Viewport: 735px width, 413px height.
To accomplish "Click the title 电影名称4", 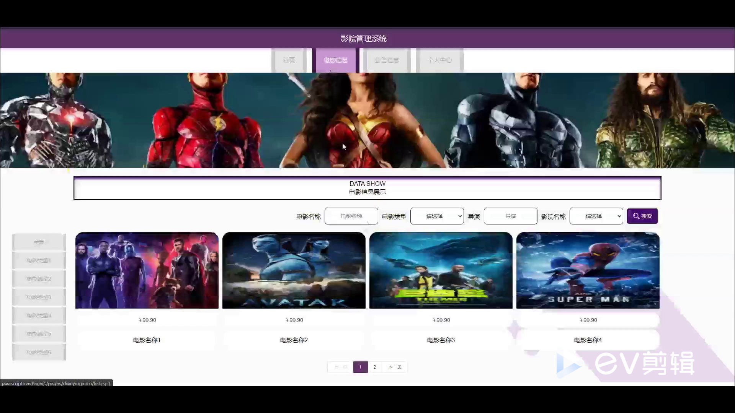I will pos(588,340).
